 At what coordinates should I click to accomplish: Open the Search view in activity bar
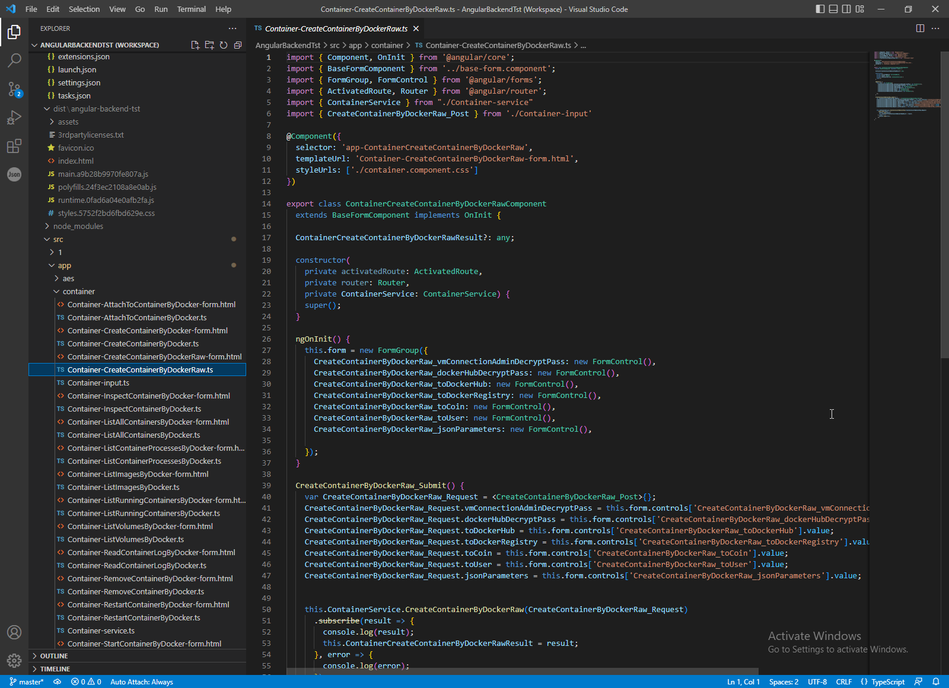coord(14,60)
